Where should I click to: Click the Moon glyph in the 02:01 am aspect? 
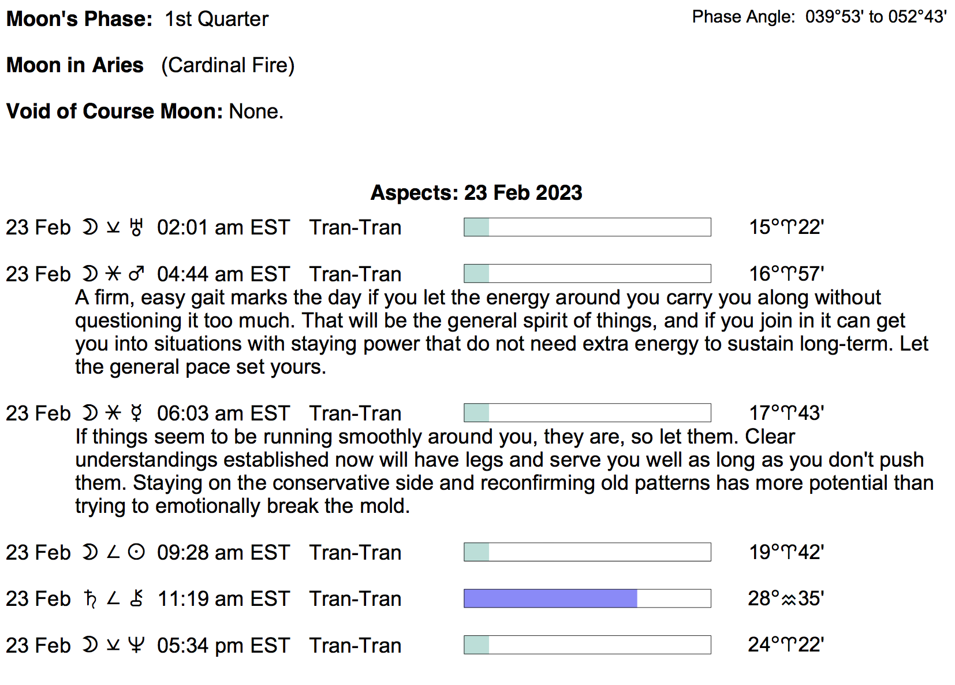click(x=89, y=228)
